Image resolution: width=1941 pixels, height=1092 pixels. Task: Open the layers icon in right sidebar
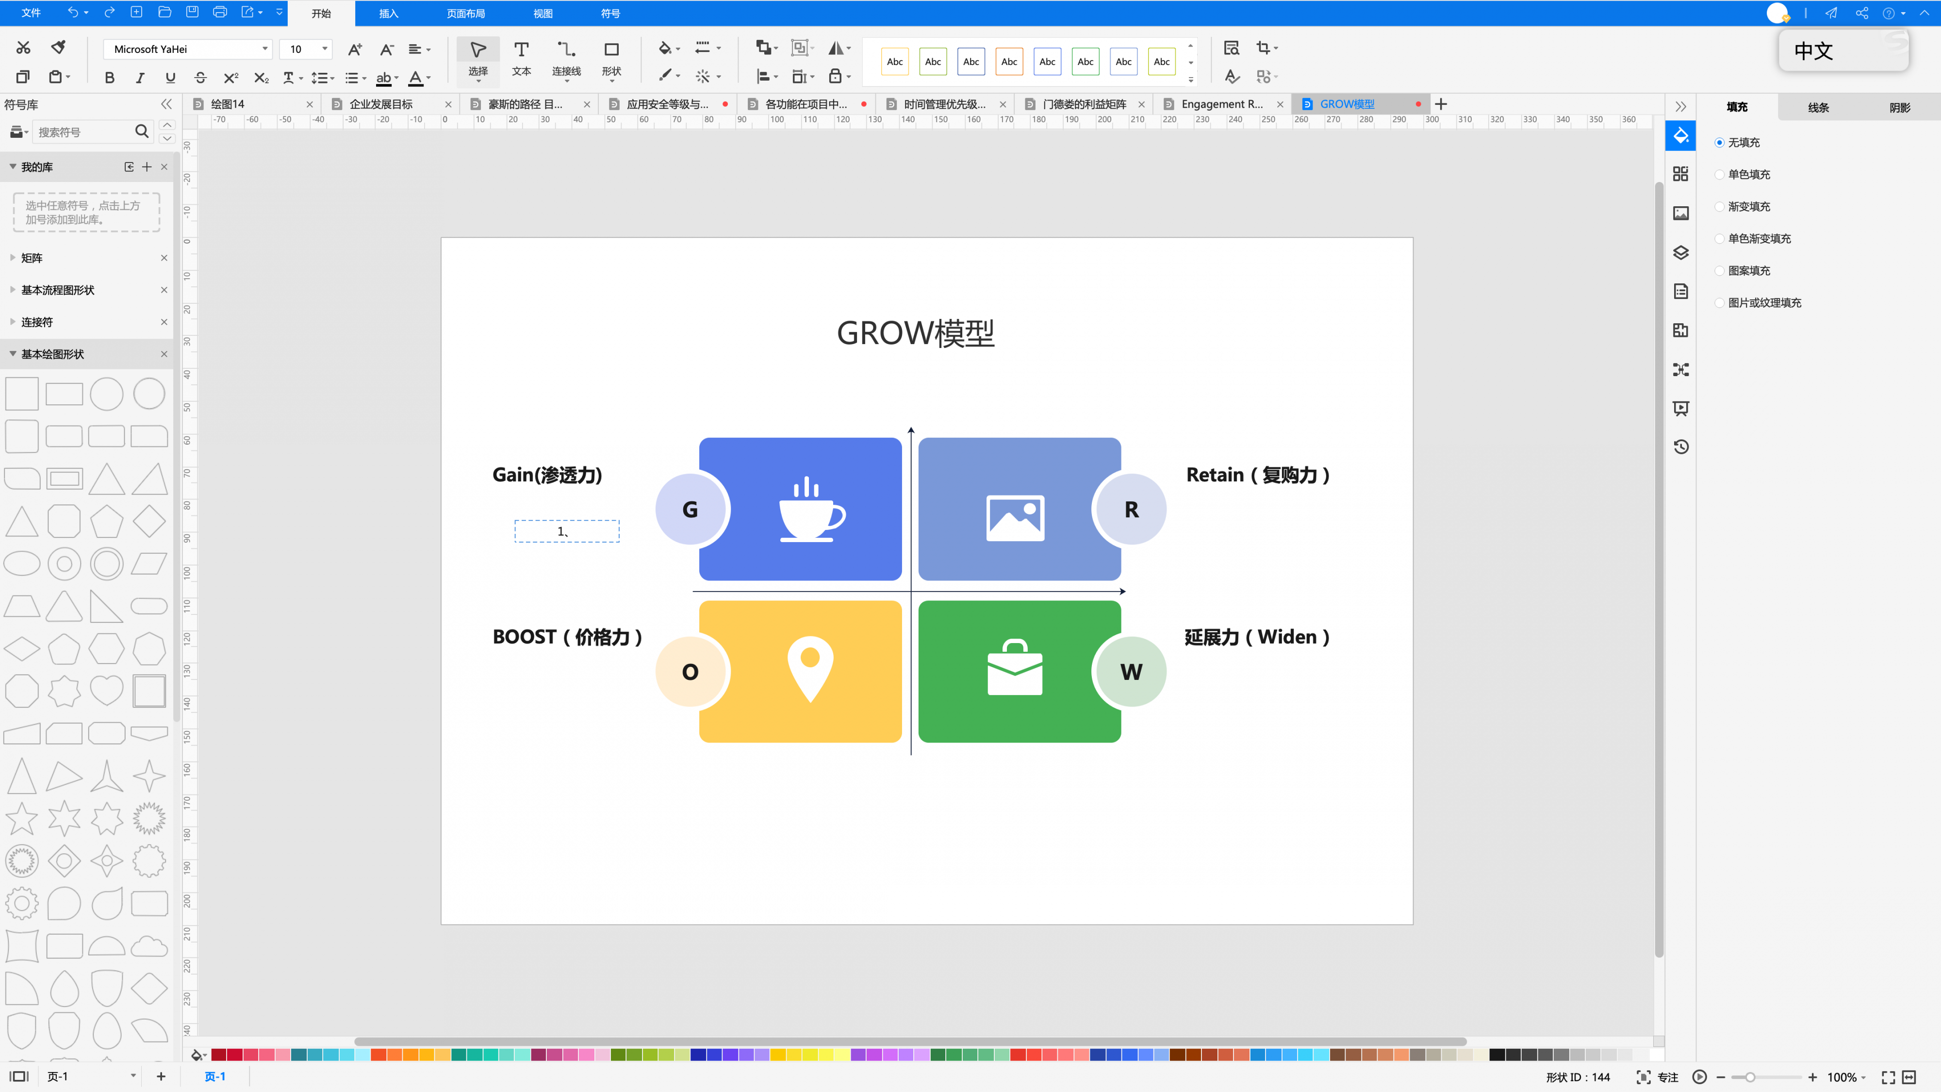(x=1680, y=252)
